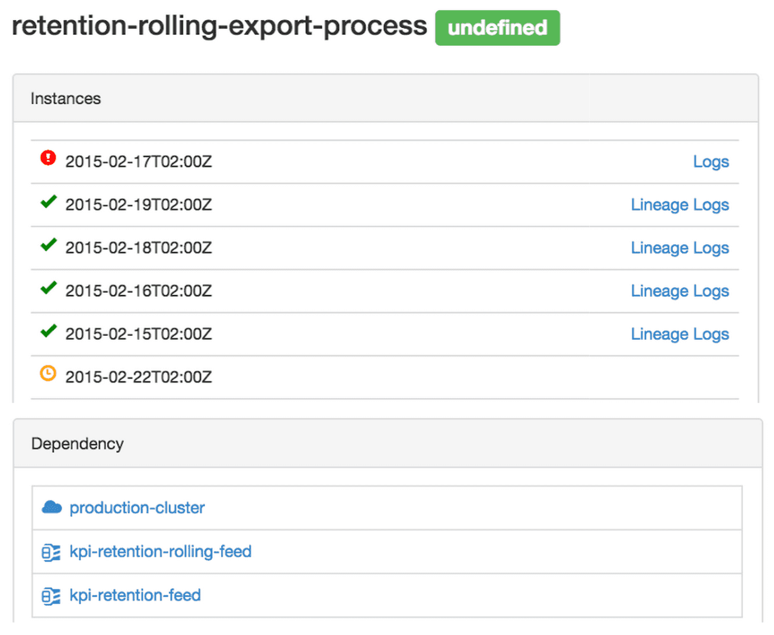Click the feed icon beside kpi-retention-rolling-feed
774x635 pixels.
pos(51,553)
